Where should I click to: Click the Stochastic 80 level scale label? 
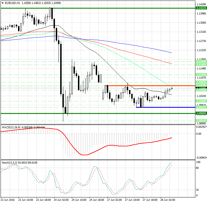click(x=197, y=168)
